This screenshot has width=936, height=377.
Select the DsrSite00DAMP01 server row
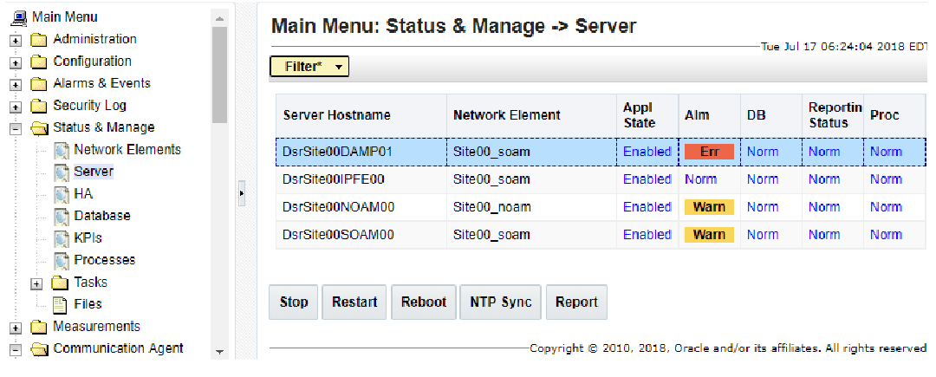[601, 152]
